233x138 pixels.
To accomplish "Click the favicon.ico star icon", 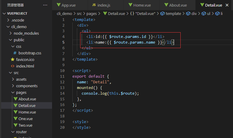I will point(13,59).
